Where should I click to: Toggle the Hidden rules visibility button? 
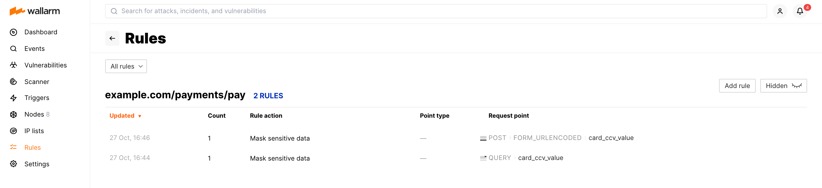click(x=783, y=86)
